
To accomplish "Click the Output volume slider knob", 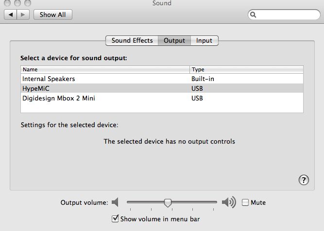I will (168, 203).
